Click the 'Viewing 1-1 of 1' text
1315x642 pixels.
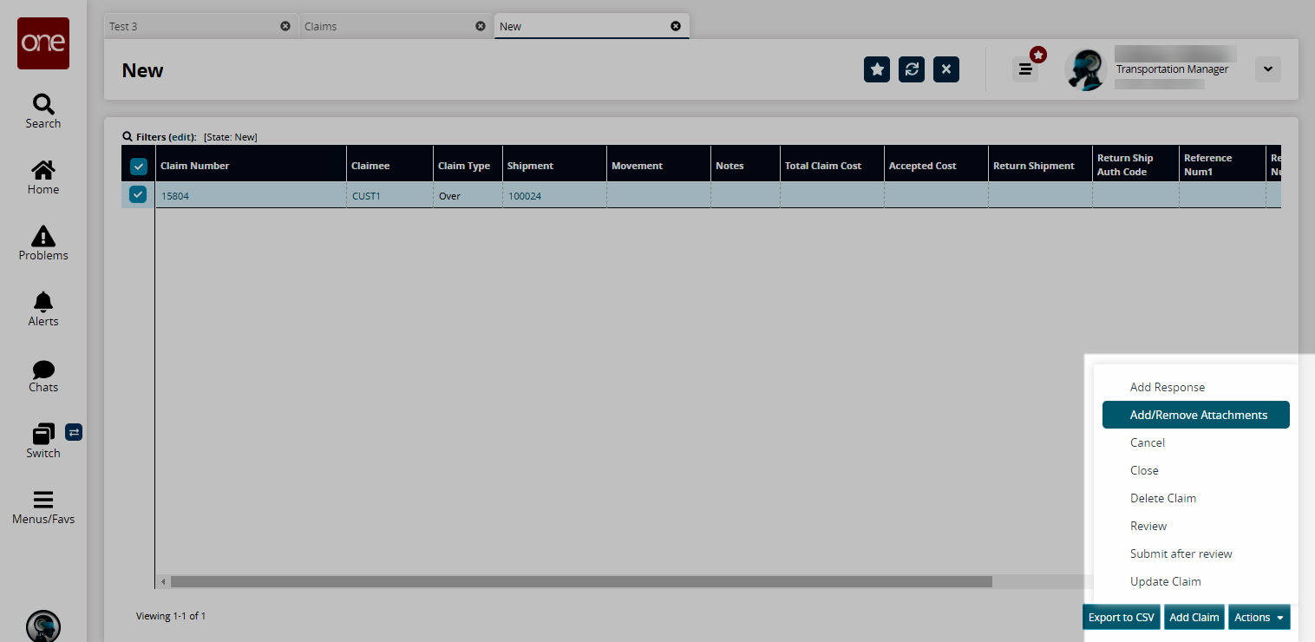click(171, 616)
